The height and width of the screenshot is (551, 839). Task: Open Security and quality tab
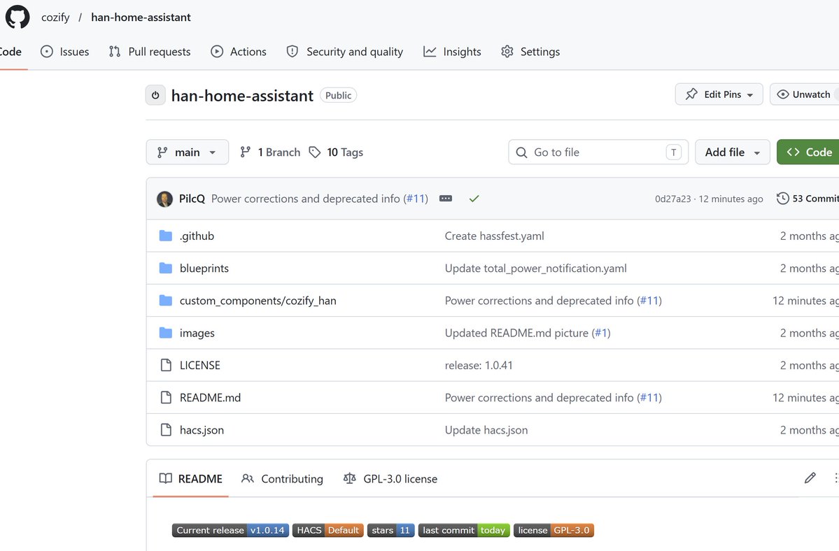(344, 51)
